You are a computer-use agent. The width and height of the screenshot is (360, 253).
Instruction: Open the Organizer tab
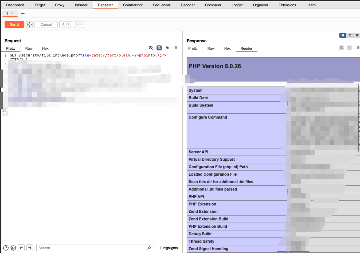point(261,5)
